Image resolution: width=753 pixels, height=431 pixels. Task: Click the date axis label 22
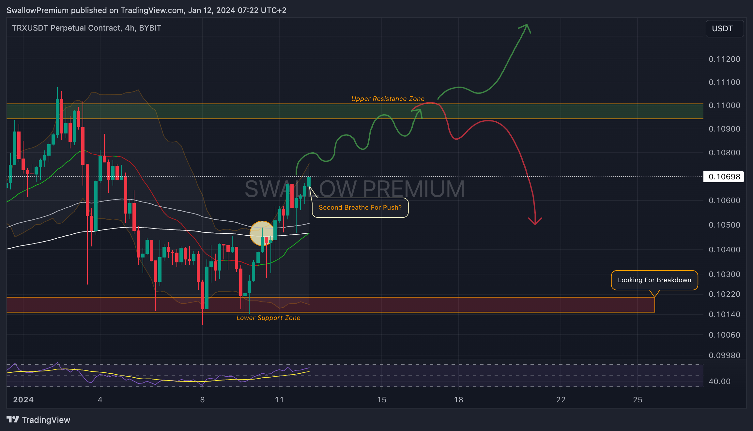click(561, 400)
